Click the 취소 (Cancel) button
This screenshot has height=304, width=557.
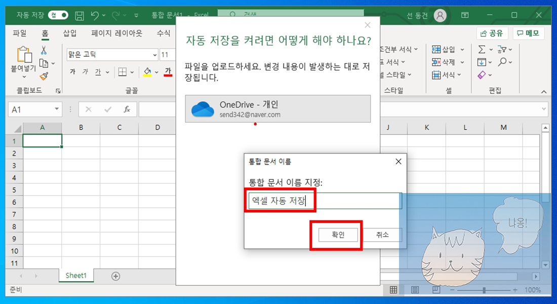pyautogui.click(x=382, y=235)
